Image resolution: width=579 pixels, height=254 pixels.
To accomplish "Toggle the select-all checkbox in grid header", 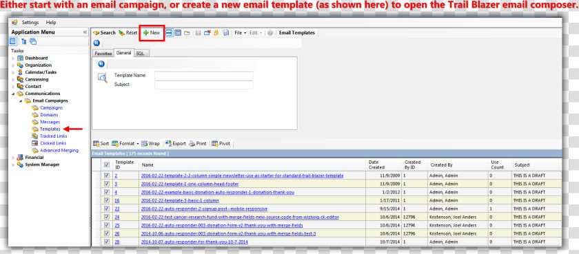I will tap(107, 165).
